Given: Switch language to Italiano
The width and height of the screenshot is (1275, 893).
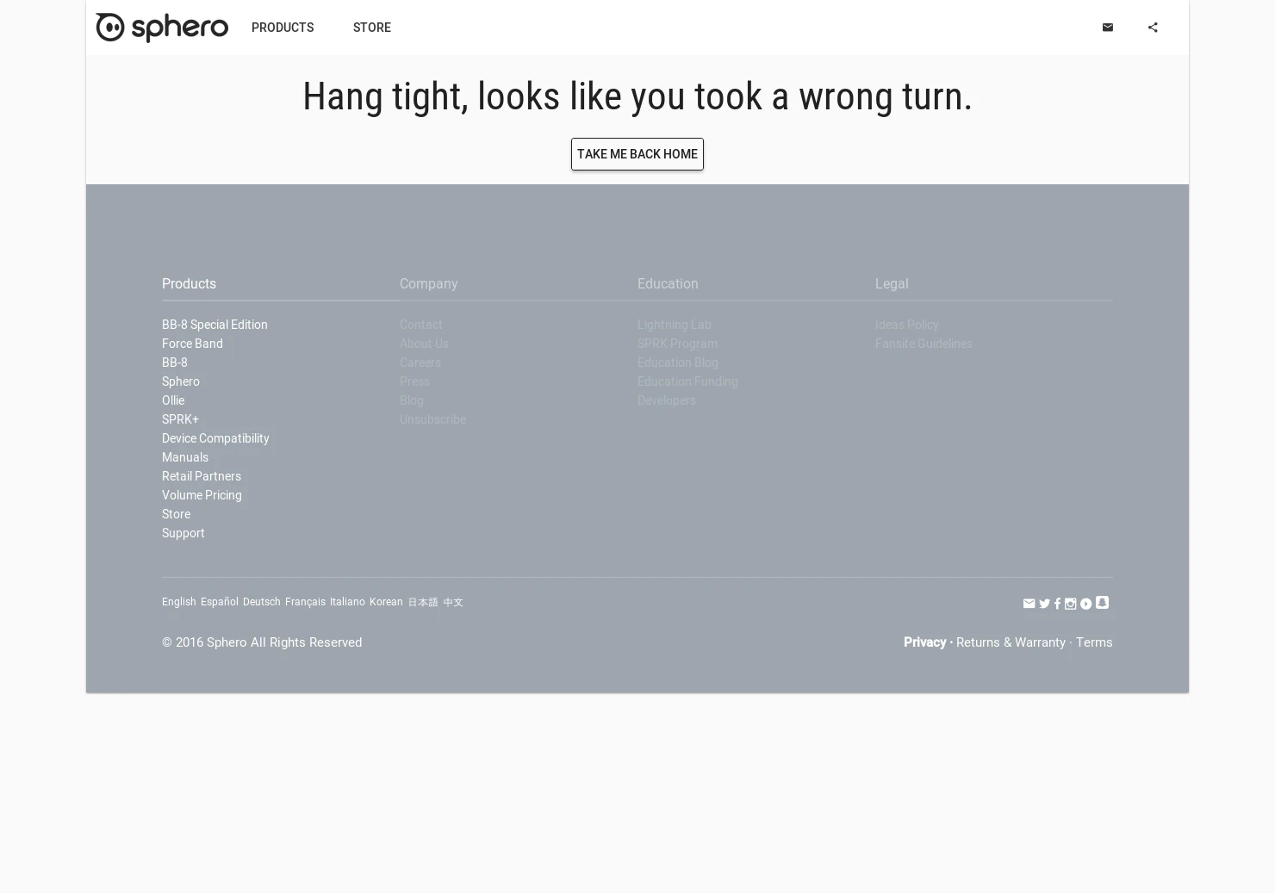Looking at the screenshot, I should (x=347, y=602).
